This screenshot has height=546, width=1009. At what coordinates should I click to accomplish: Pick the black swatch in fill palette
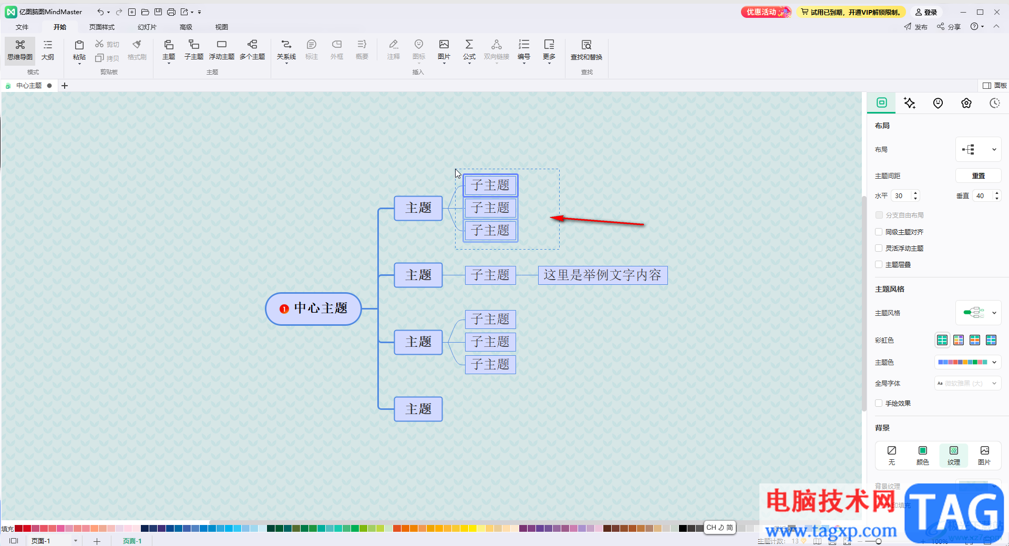tap(683, 528)
